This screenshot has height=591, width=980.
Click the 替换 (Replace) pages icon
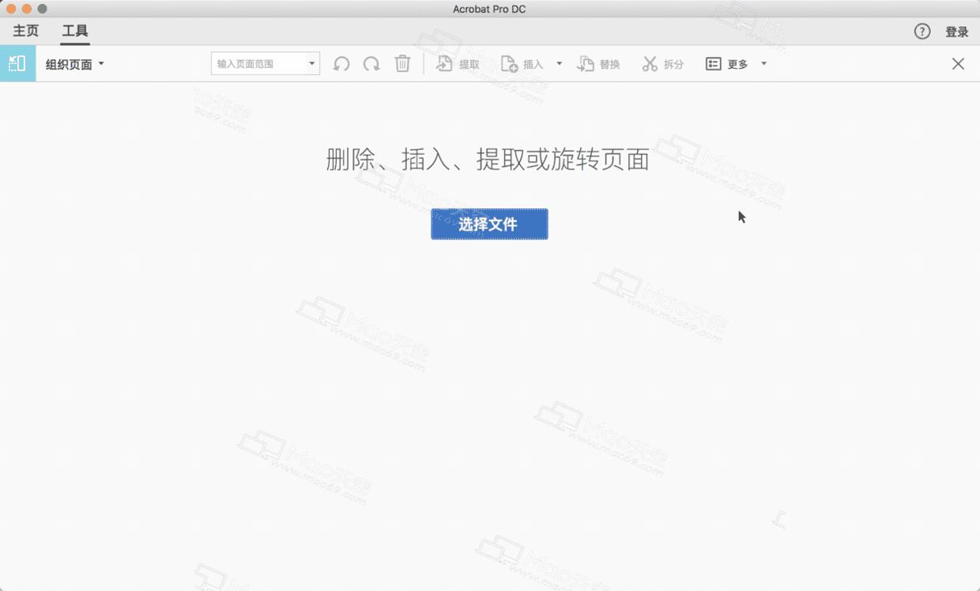click(585, 64)
